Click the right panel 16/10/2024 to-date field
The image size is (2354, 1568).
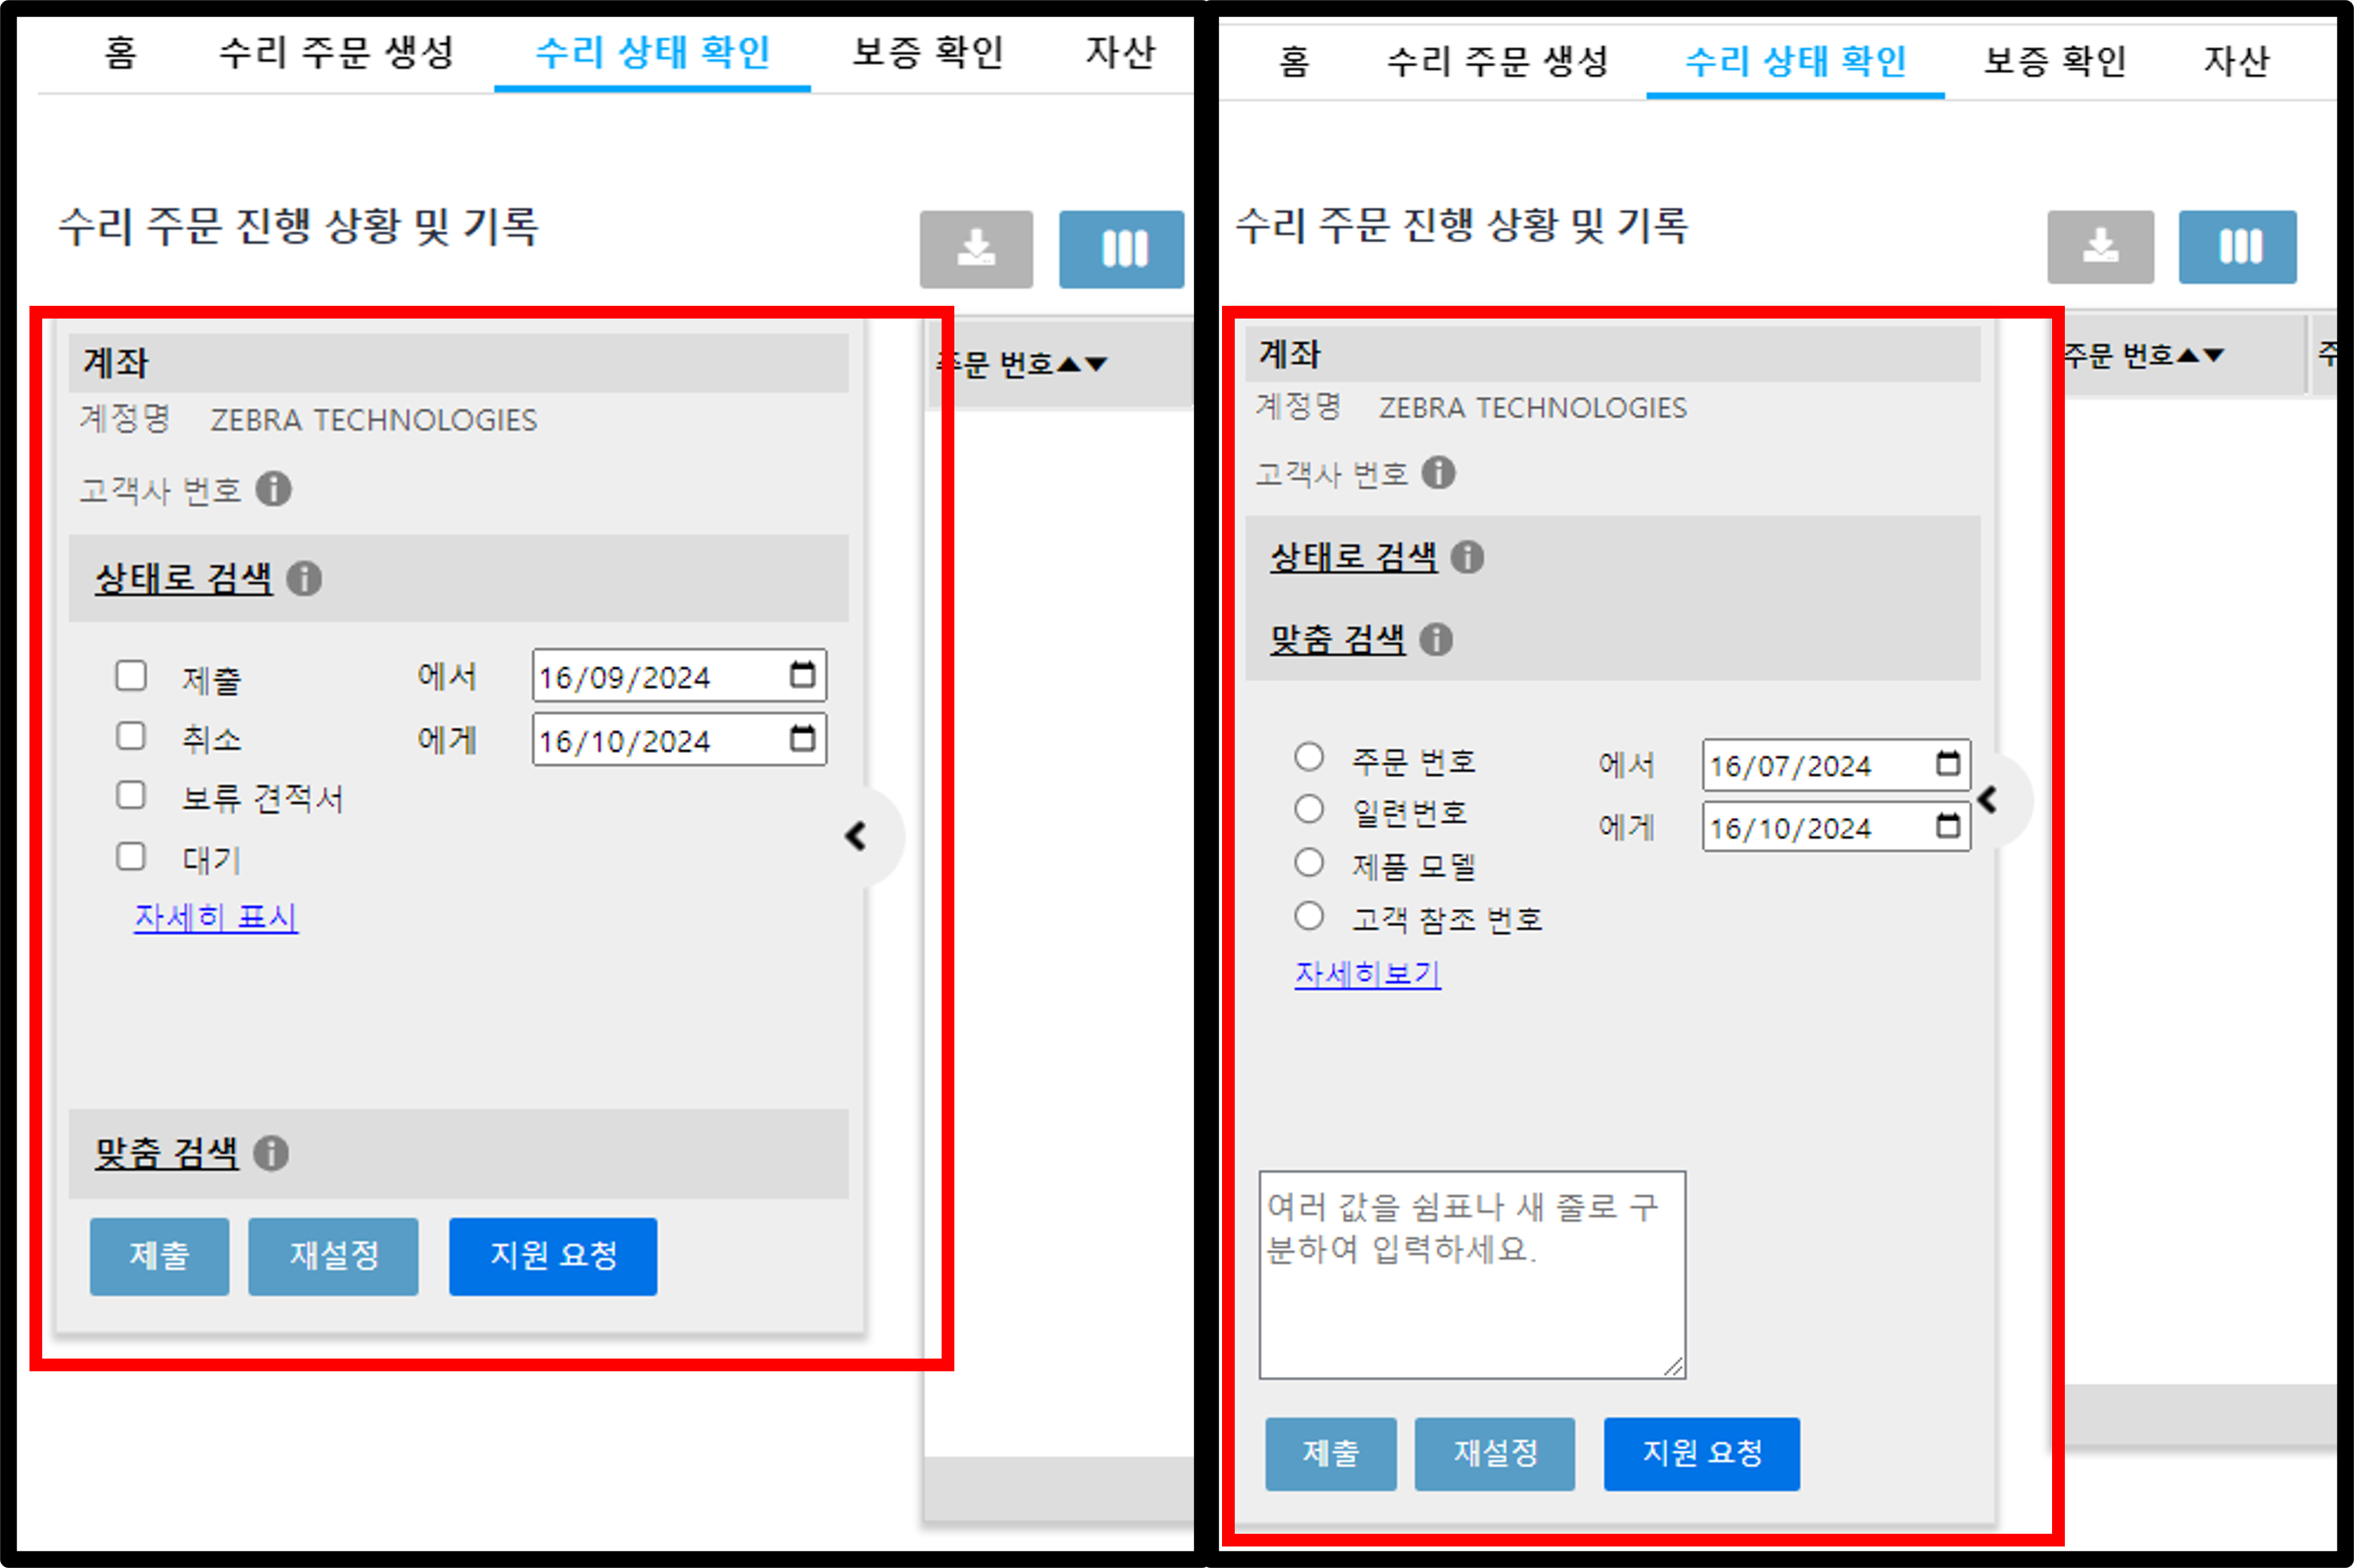coord(1837,827)
